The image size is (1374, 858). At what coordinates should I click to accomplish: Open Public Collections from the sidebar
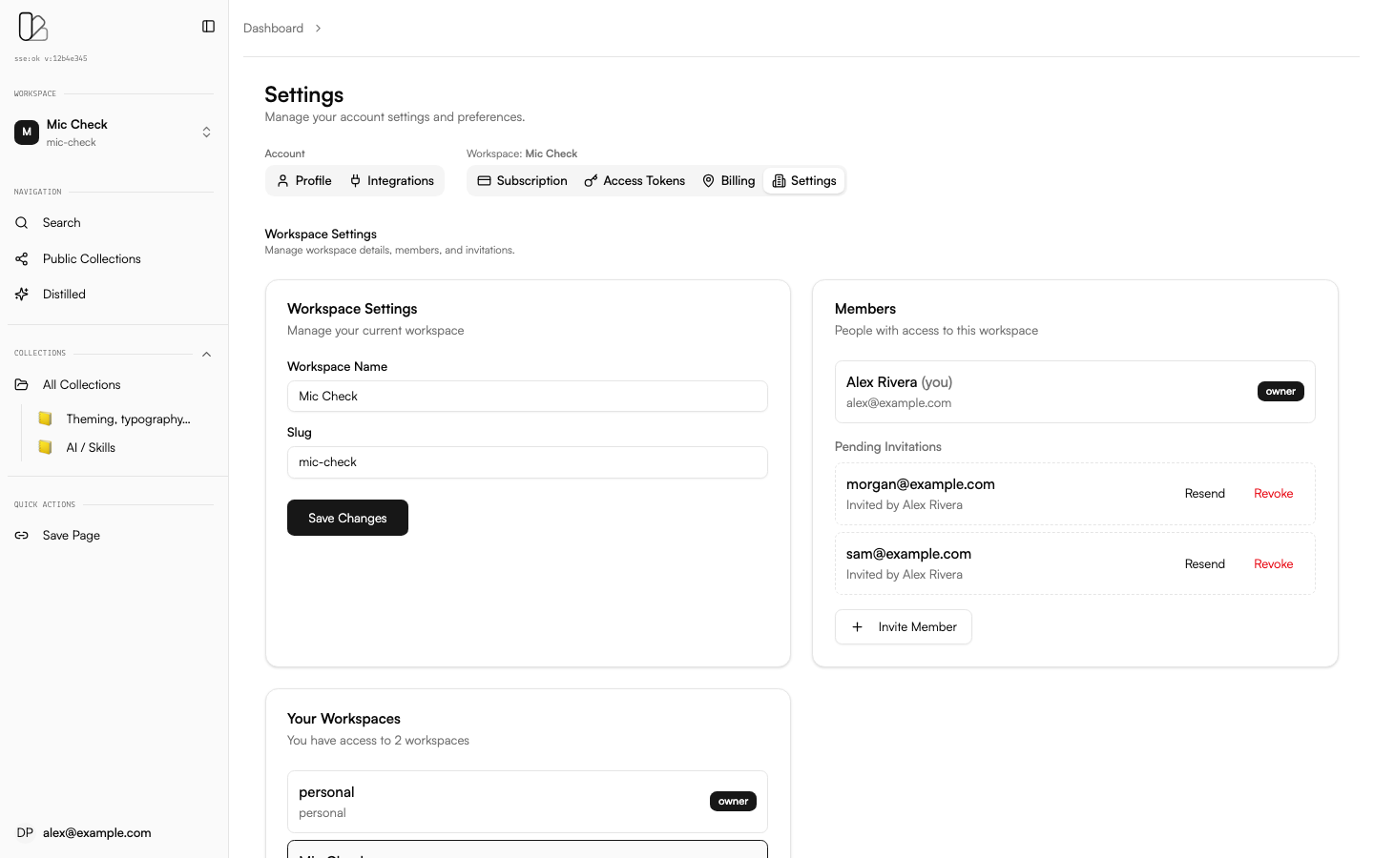pyautogui.click(x=21, y=258)
